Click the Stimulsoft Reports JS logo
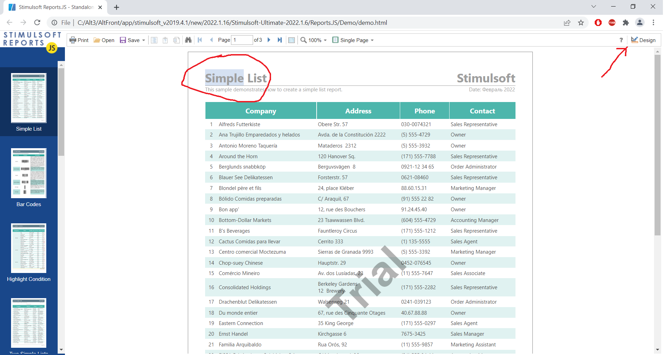 [32, 42]
